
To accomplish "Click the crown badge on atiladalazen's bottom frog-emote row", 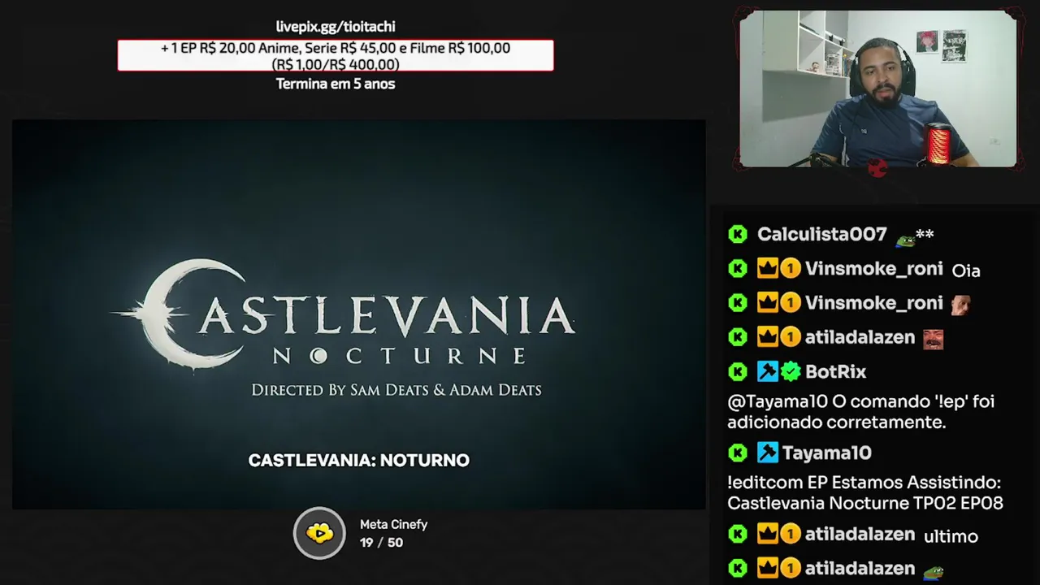I will tap(768, 569).
